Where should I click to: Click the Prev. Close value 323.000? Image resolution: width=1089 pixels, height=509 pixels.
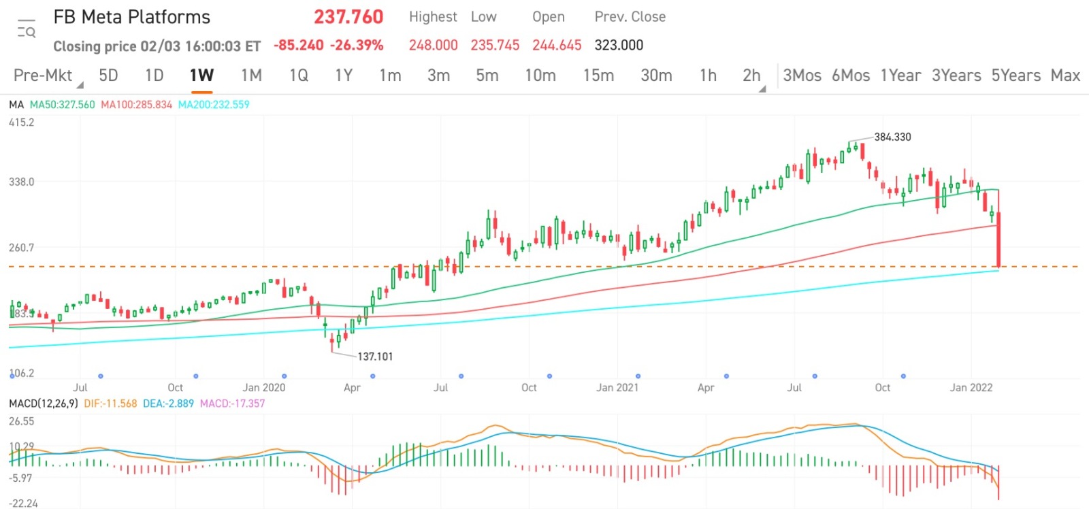[x=619, y=46]
